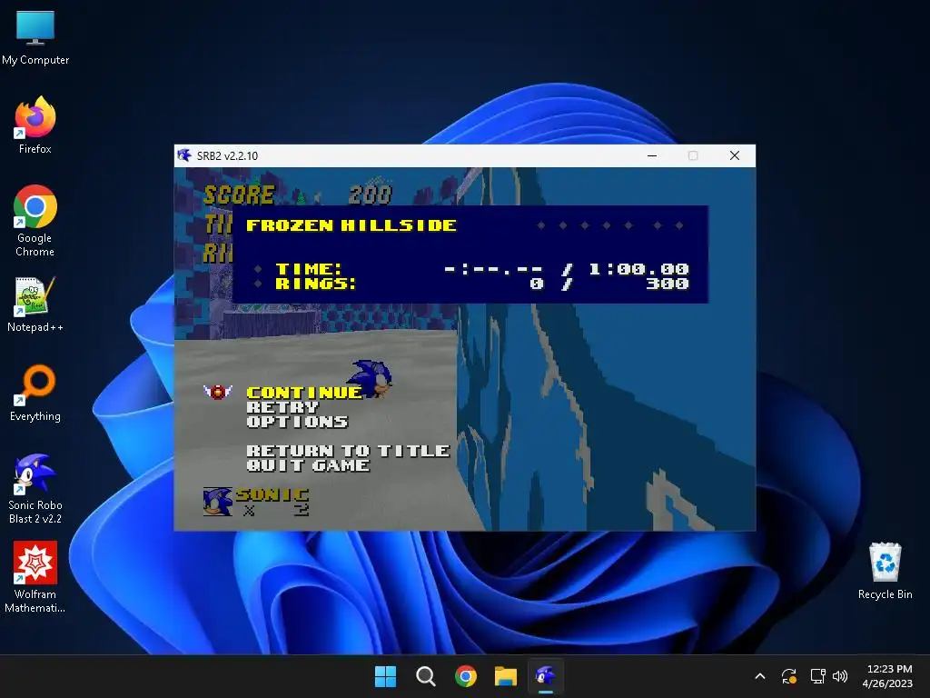The image size is (930, 698).
Task: Click the SRB2 v2.2.10 window title
Action: [227, 156]
